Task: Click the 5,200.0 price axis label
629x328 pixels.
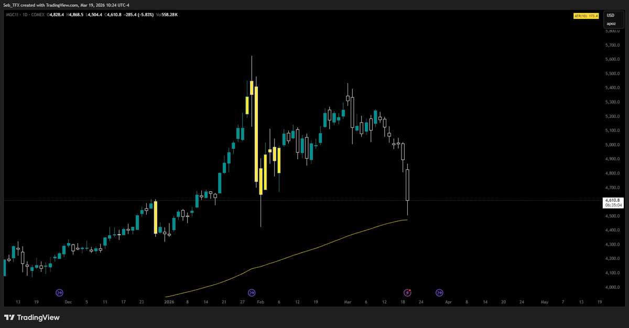Action: coord(613,116)
